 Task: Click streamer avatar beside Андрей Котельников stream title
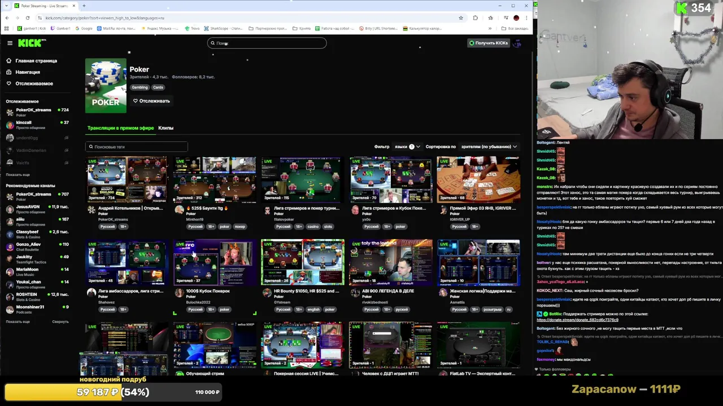(x=92, y=210)
